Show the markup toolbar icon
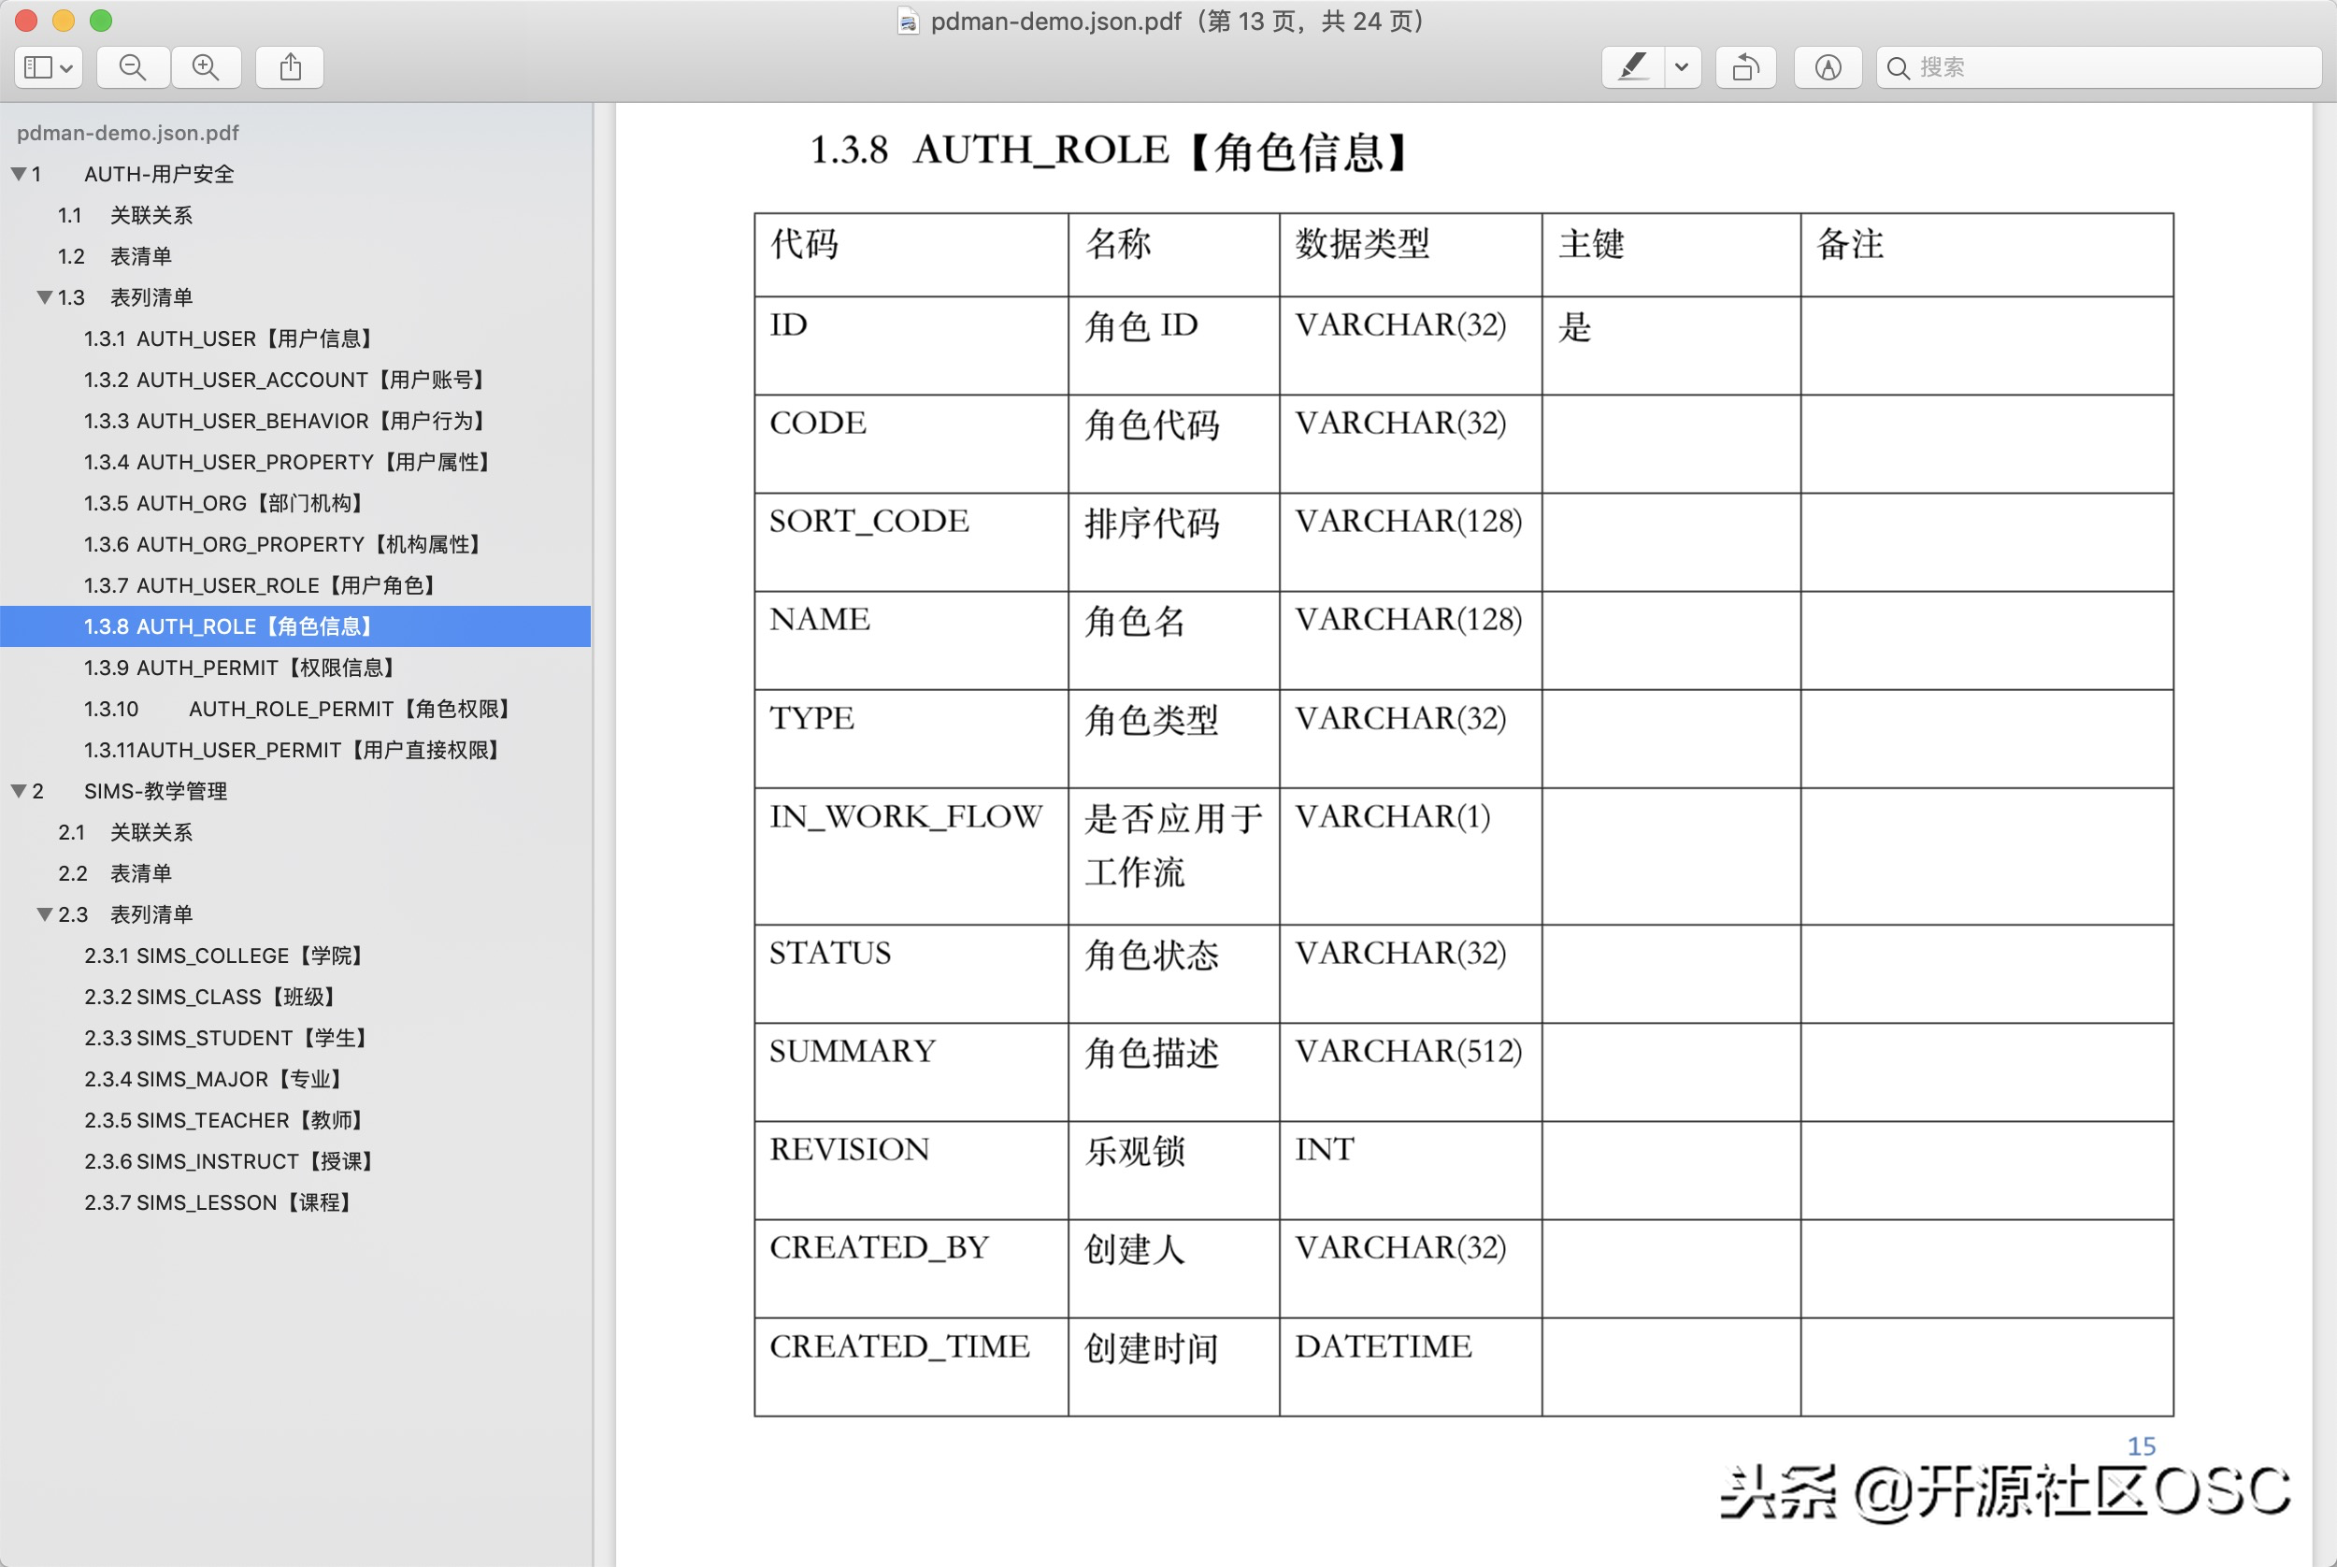 pyautogui.click(x=1828, y=67)
